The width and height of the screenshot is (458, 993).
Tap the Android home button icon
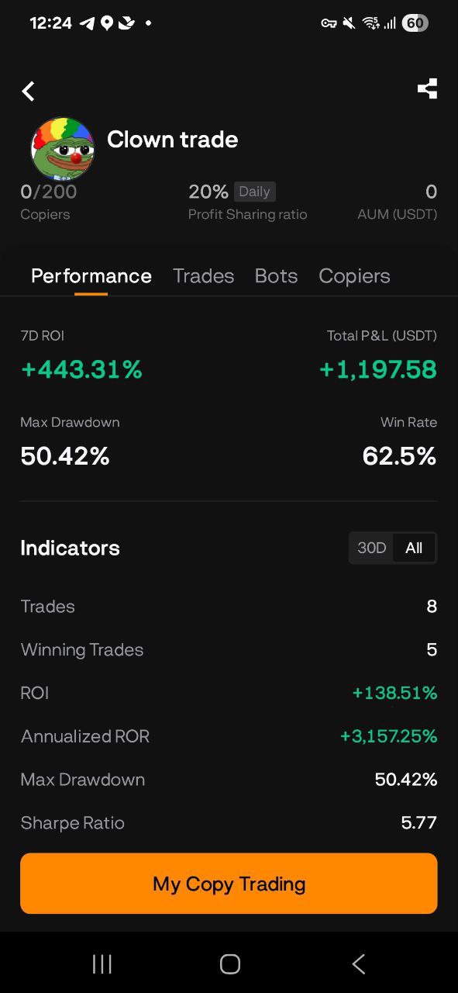(x=229, y=964)
